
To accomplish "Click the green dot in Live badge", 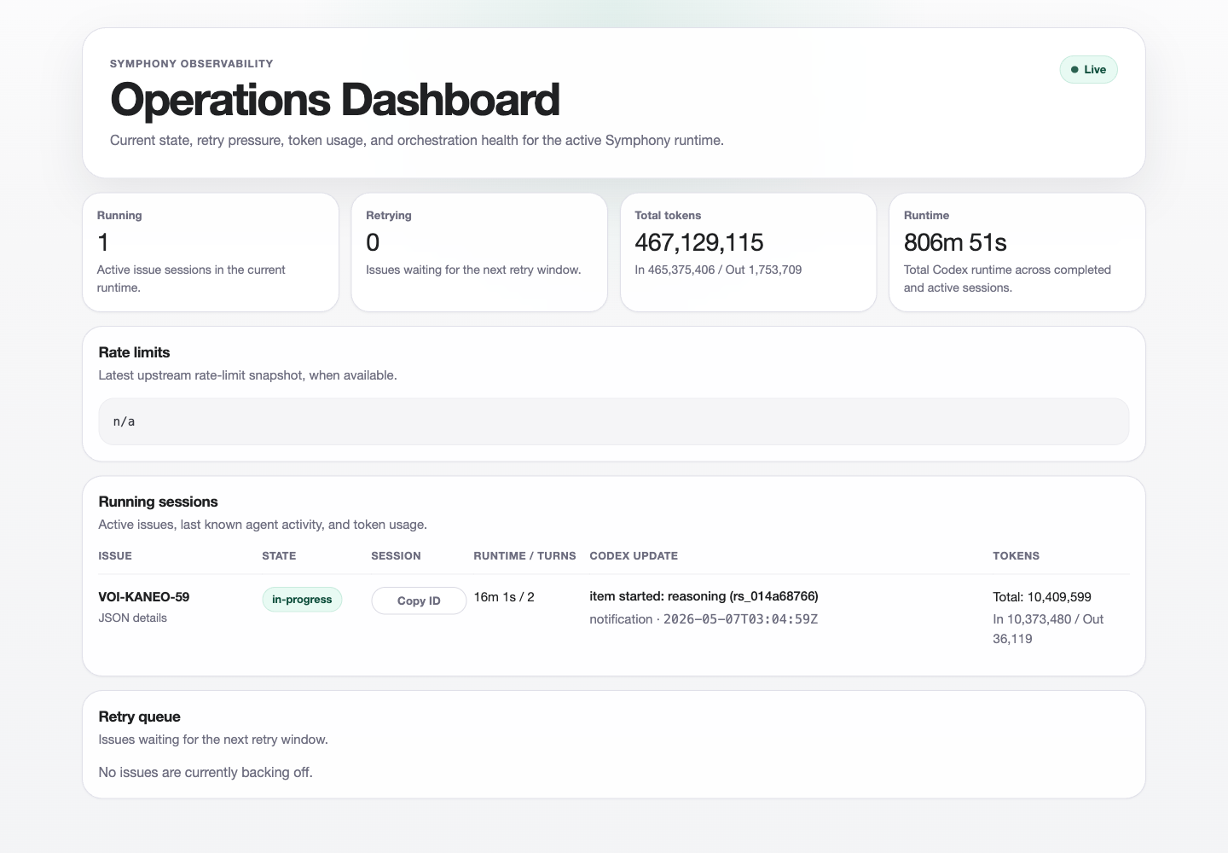I will pos(1074,70).
